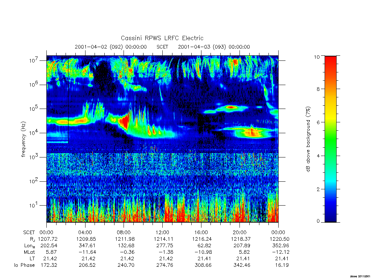Click the 'SCET' label in the plot header

tap(162, 47)
